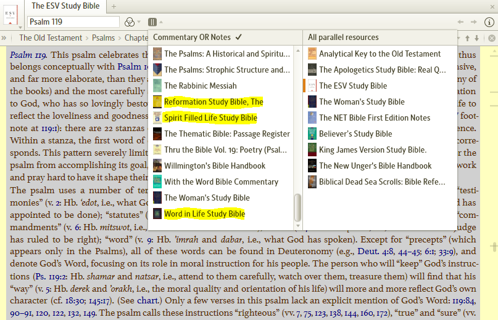Expand the visual filters dropdown arrow
The image size is (498, 320).
(139, 22)
